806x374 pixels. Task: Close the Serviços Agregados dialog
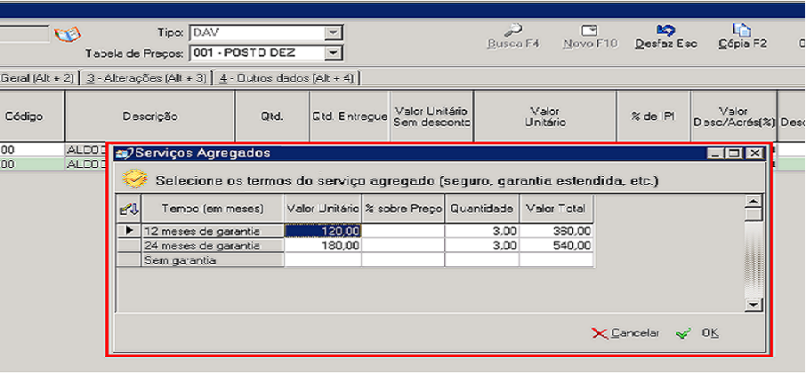coord(754,153)
